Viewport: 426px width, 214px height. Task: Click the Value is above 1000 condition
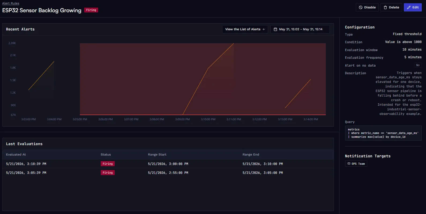click(403, 42)
